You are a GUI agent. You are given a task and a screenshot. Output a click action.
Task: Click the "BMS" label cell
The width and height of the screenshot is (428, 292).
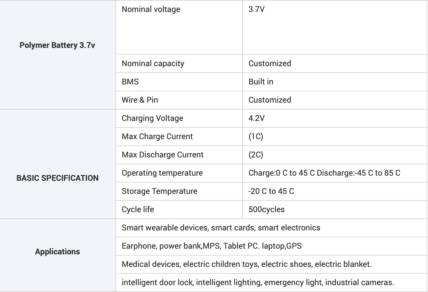tap(130, 82)
